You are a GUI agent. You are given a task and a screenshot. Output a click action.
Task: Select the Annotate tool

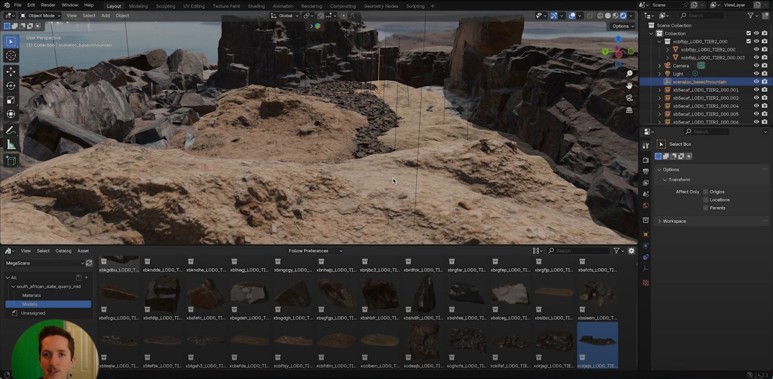click(11, 131)
